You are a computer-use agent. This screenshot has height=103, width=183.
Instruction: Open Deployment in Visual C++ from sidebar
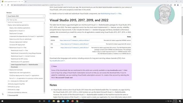[x=17, y=31]
